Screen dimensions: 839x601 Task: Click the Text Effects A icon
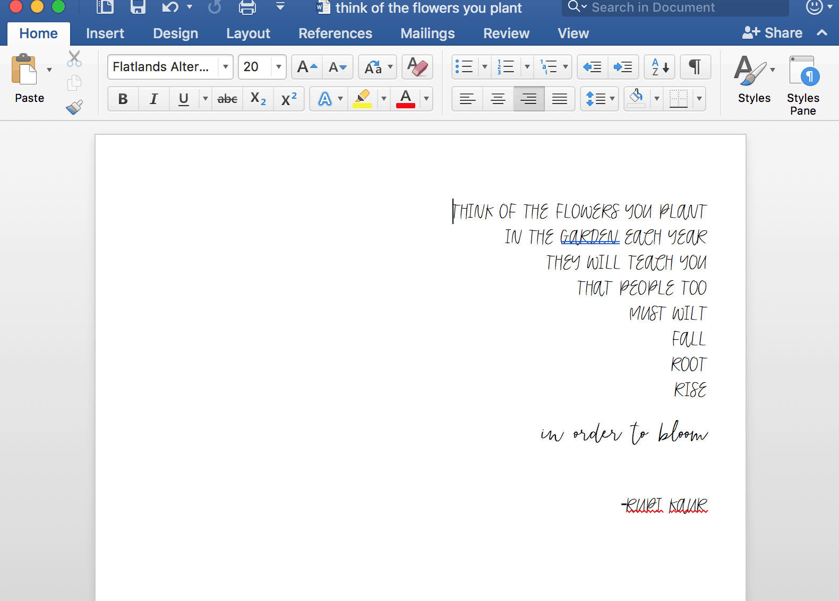324,99
